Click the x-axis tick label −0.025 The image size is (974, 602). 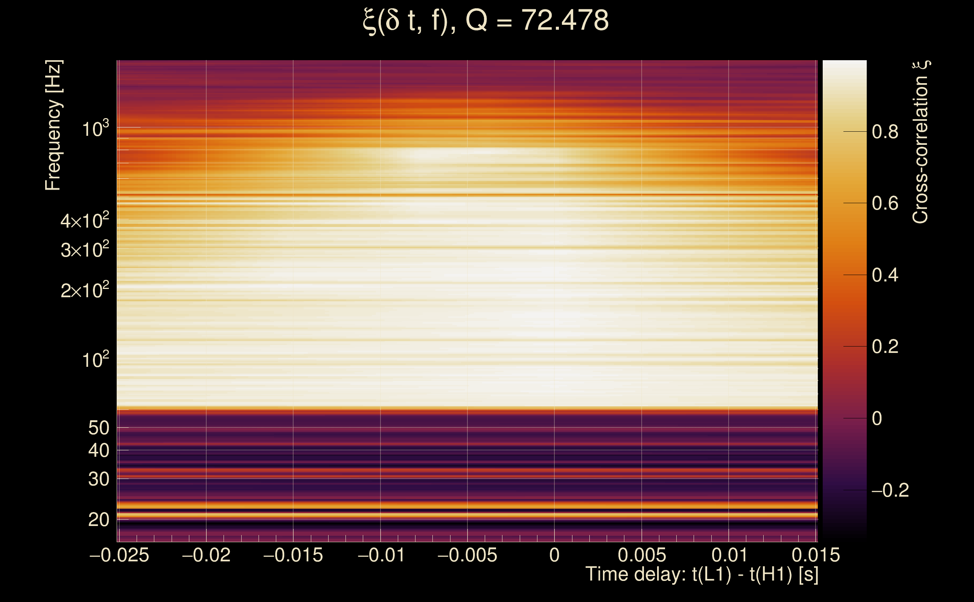click(119, 555)
